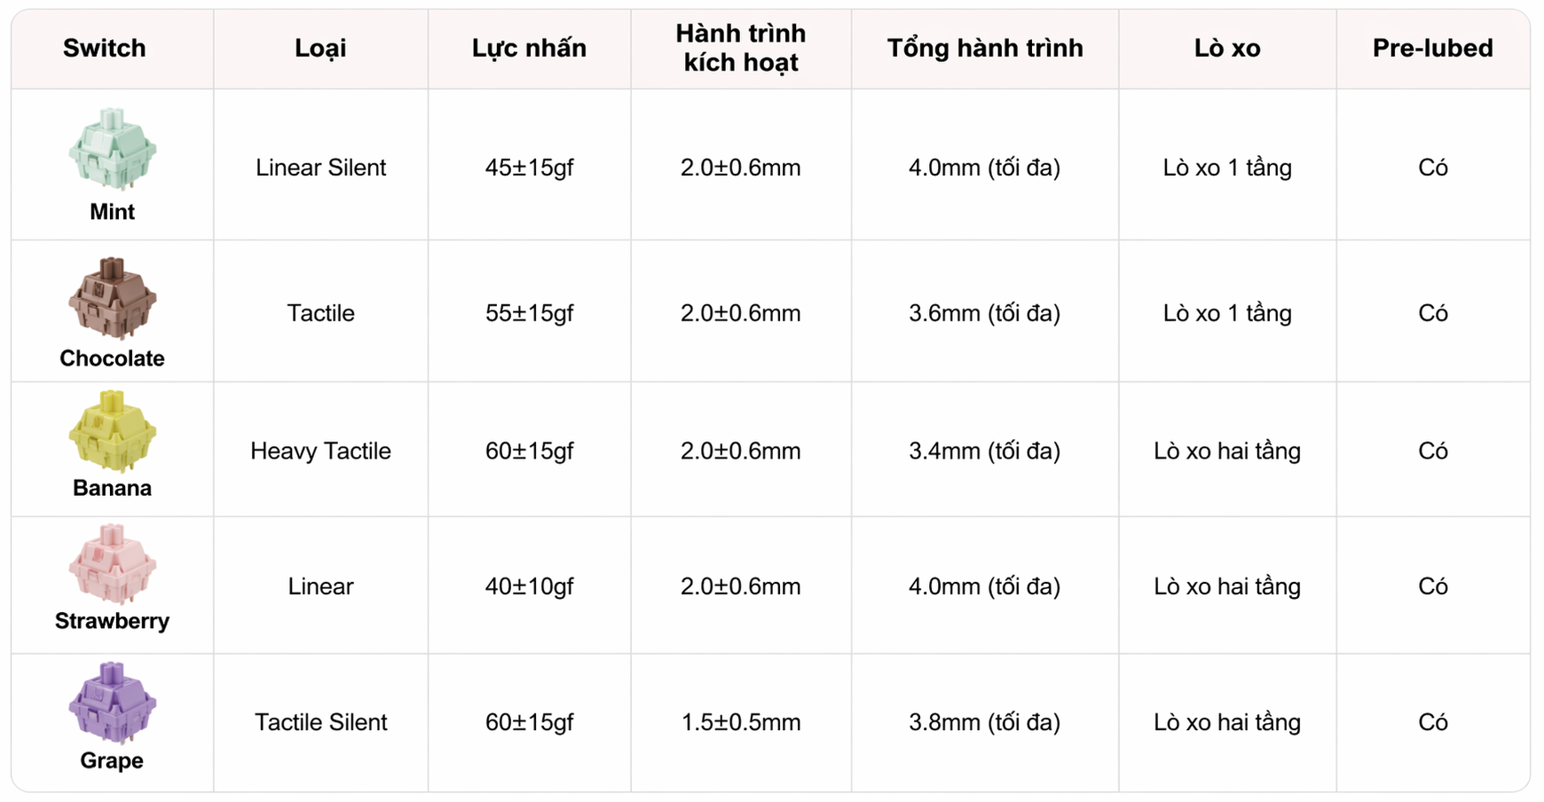The width and height of the screenshot is (1544, 802).
Task: Click the Chocolate switch name label
Action: [112, 358]
